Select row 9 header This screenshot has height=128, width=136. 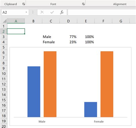(x=3, y=68)
